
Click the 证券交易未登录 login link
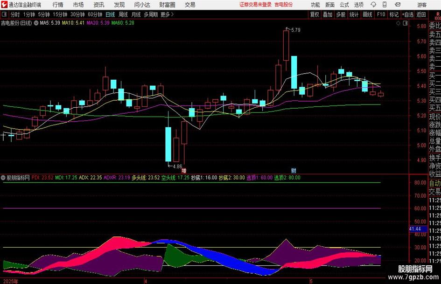255,5
